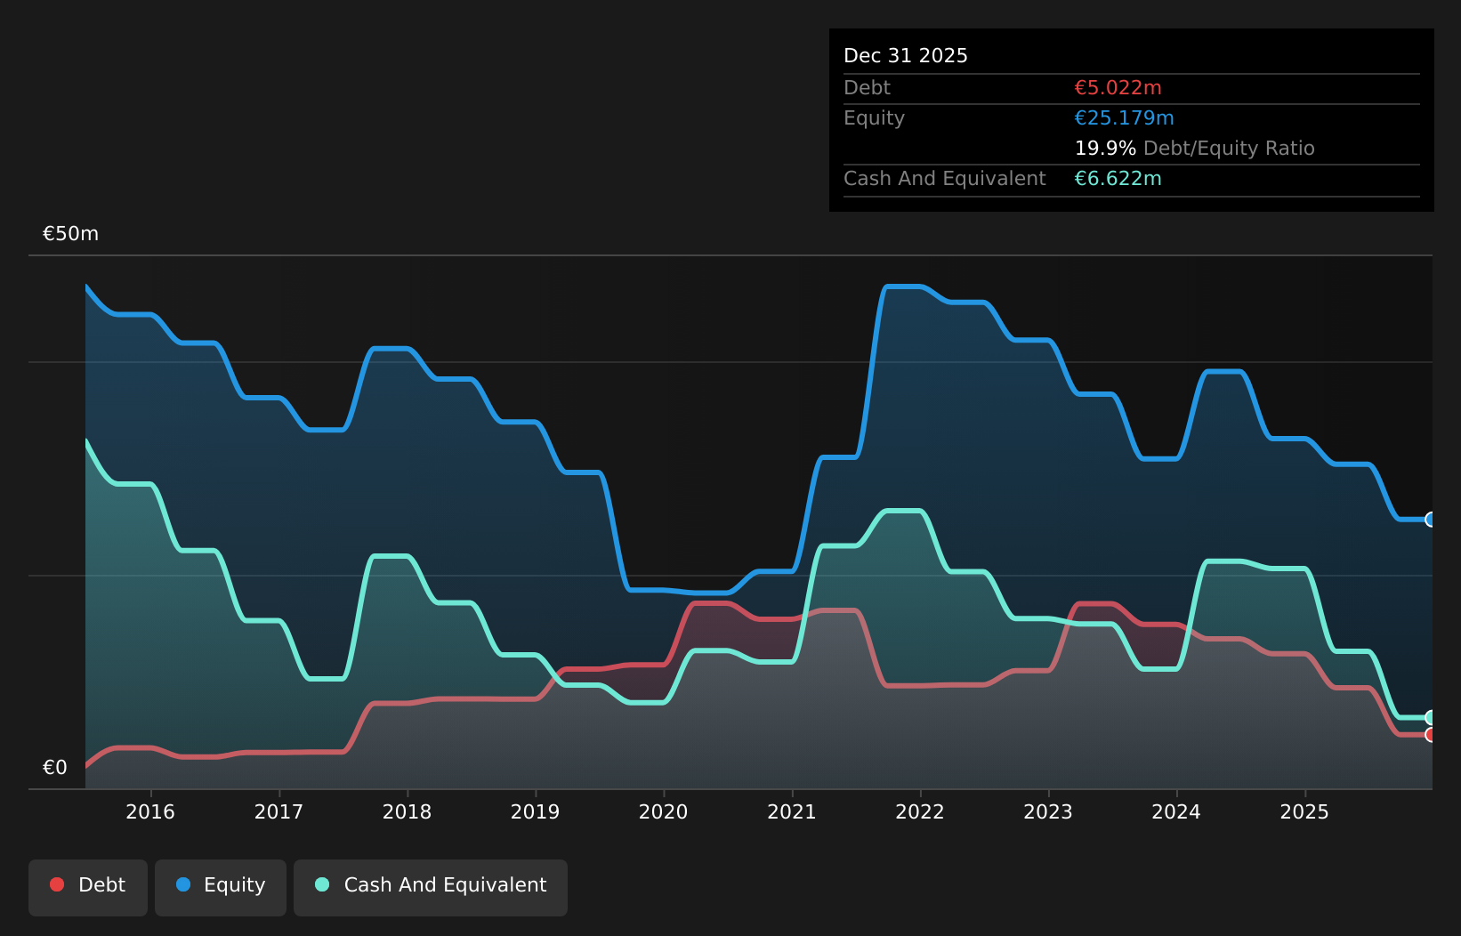The height and width of the screenshot is (936, 1461).
Task: Click the 2020 x-axis label
Action: 663,811
